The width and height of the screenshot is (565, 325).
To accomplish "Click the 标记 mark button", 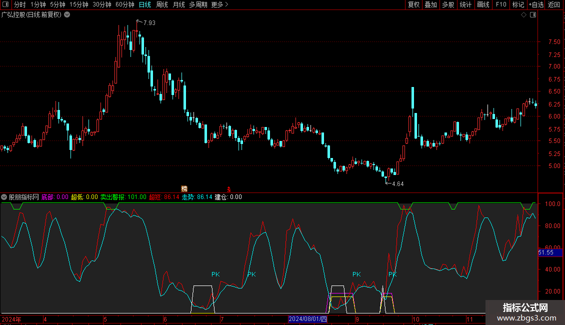I will tap(518, 4).
